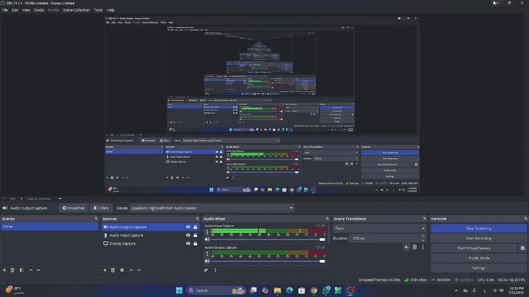Pop out the Scenes dock
The image size is (529, 297).
pyautogui.click(x=96, y=219)
